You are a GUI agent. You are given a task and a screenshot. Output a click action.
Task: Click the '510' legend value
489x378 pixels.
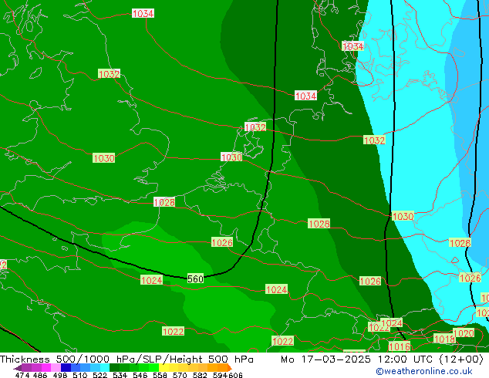[x=80, y=375]
